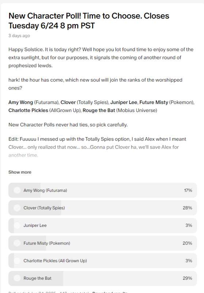Select the Future Misty radio circle
The height and width of the screenshot is (293, 204).
[x=17, y=243]
